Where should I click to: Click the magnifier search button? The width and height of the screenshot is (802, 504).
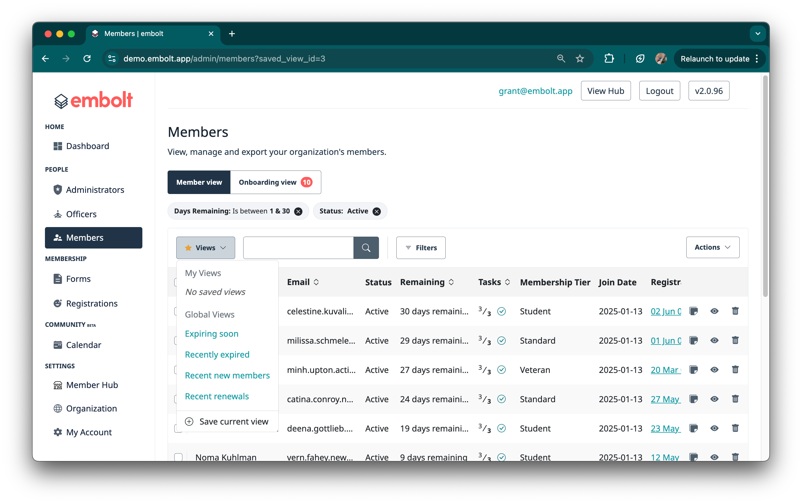tap(366, 247)
